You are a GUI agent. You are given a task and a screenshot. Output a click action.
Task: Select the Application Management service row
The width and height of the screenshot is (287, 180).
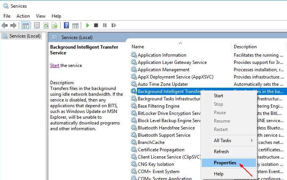click(163, 70)
